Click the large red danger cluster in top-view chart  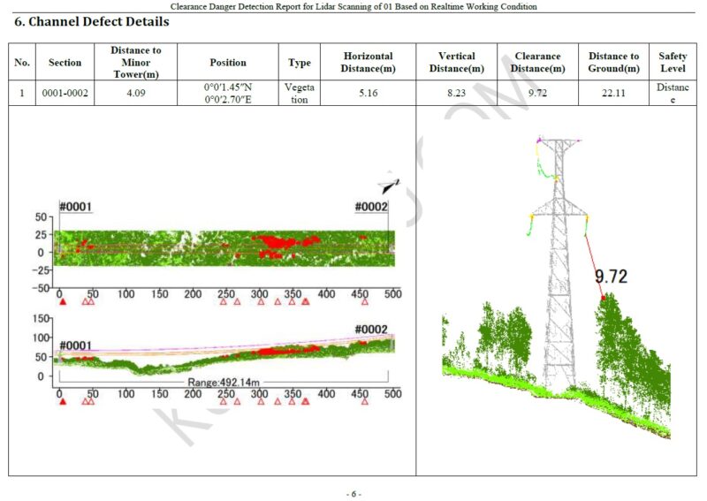(x=283, y=240)
